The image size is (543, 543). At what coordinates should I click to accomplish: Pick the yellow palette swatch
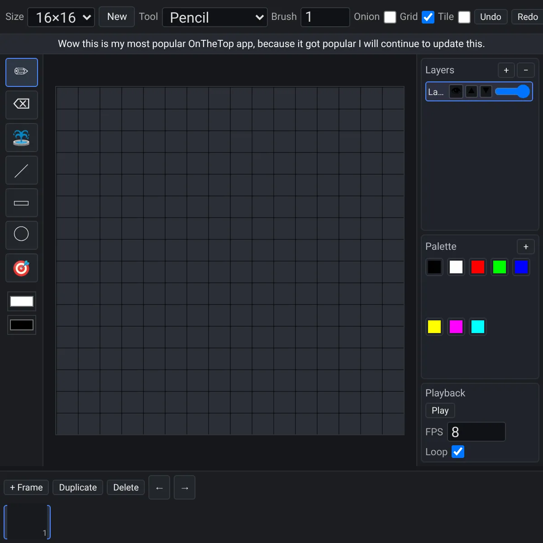pos(434,327)
